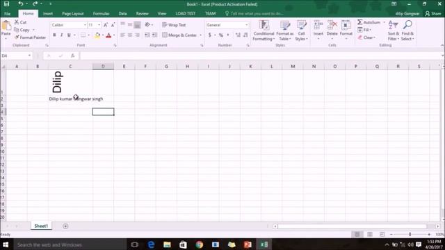Increase decimal places
Screen dimensions: 445x250
[238, 35]
